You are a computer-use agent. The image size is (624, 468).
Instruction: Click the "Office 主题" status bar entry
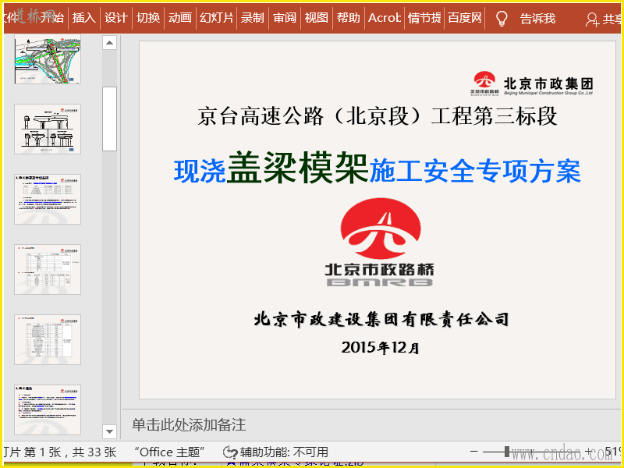169,452
